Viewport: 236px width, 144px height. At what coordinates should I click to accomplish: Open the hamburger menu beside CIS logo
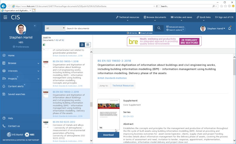[x=5, y=17]
